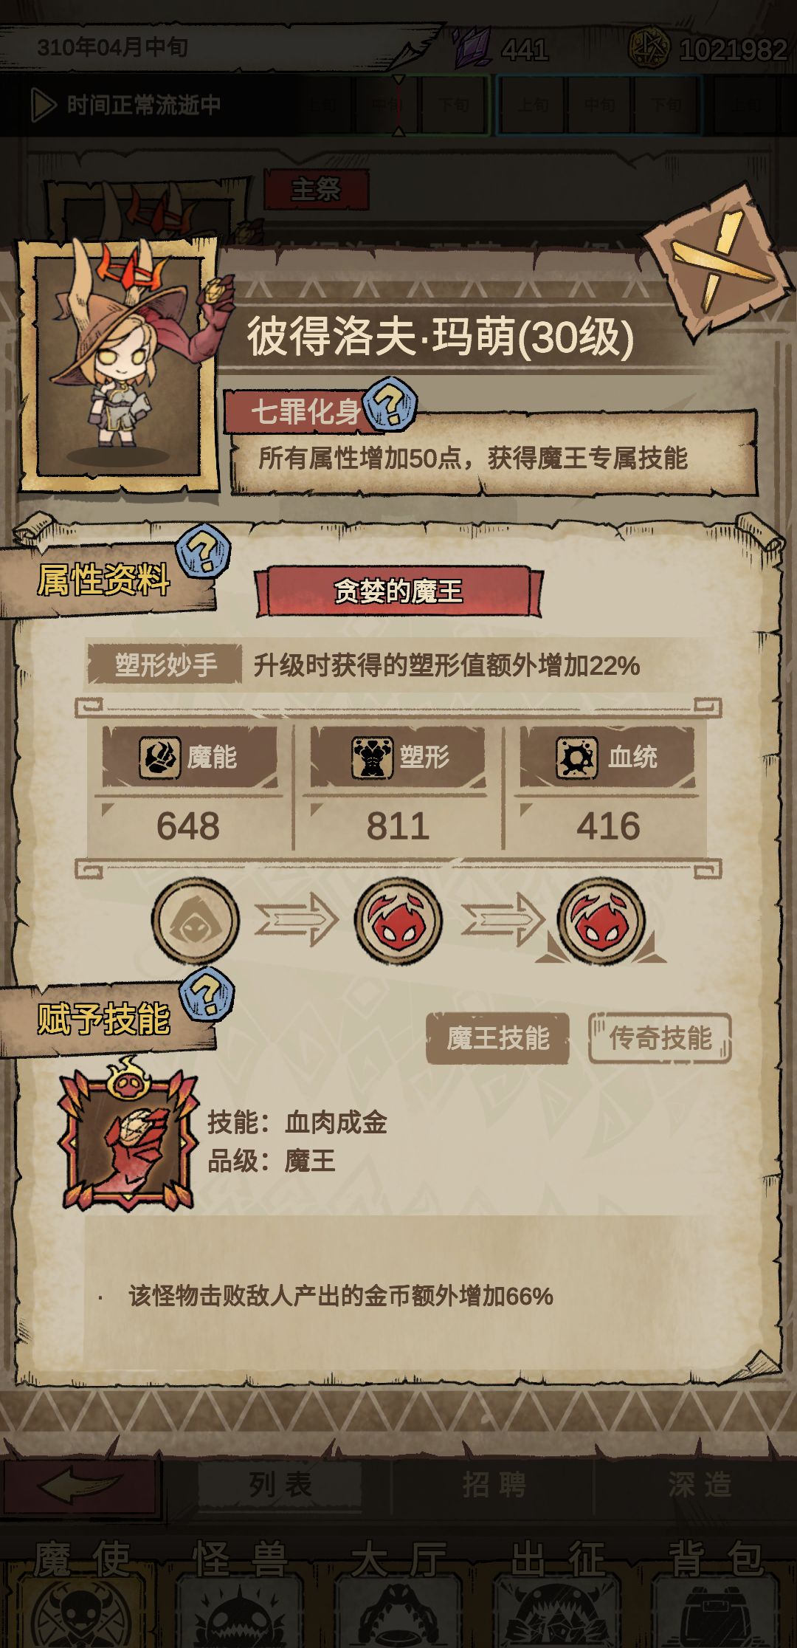Select the 魔能 attribute icon
Viewport: 797px width, 1648px height.
159,757
